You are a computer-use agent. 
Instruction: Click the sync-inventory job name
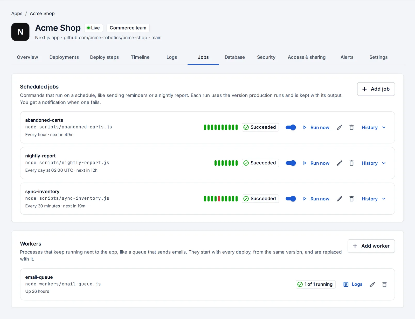click(x=42, y=192)
